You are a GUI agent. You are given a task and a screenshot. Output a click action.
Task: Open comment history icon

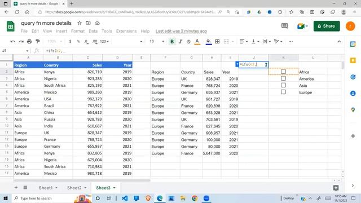284,26
